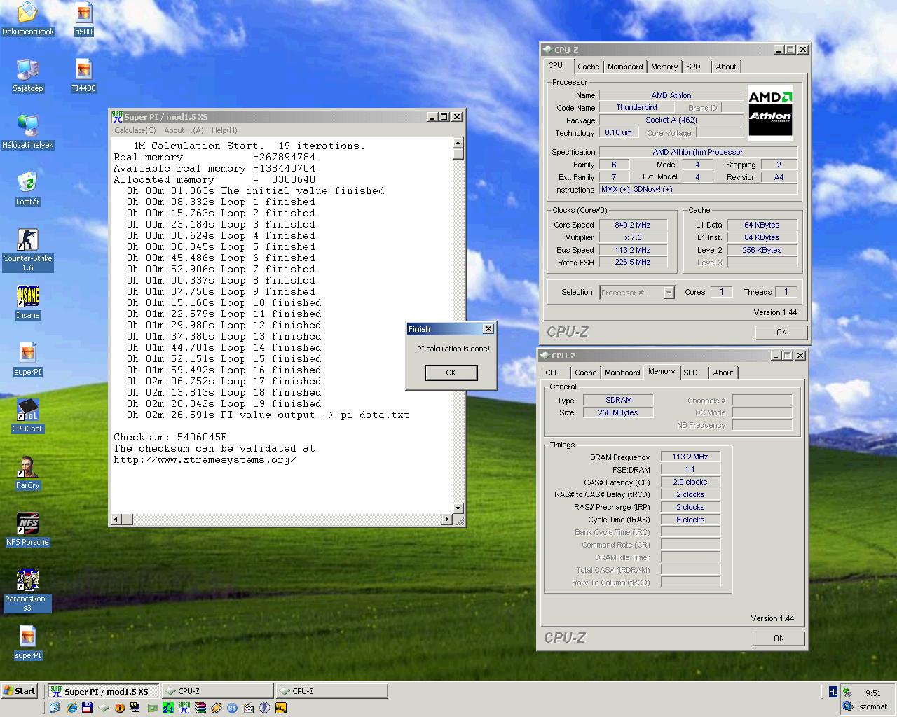Switch to the Mainboard tab in upper CPU-Z

click(625, 67)
